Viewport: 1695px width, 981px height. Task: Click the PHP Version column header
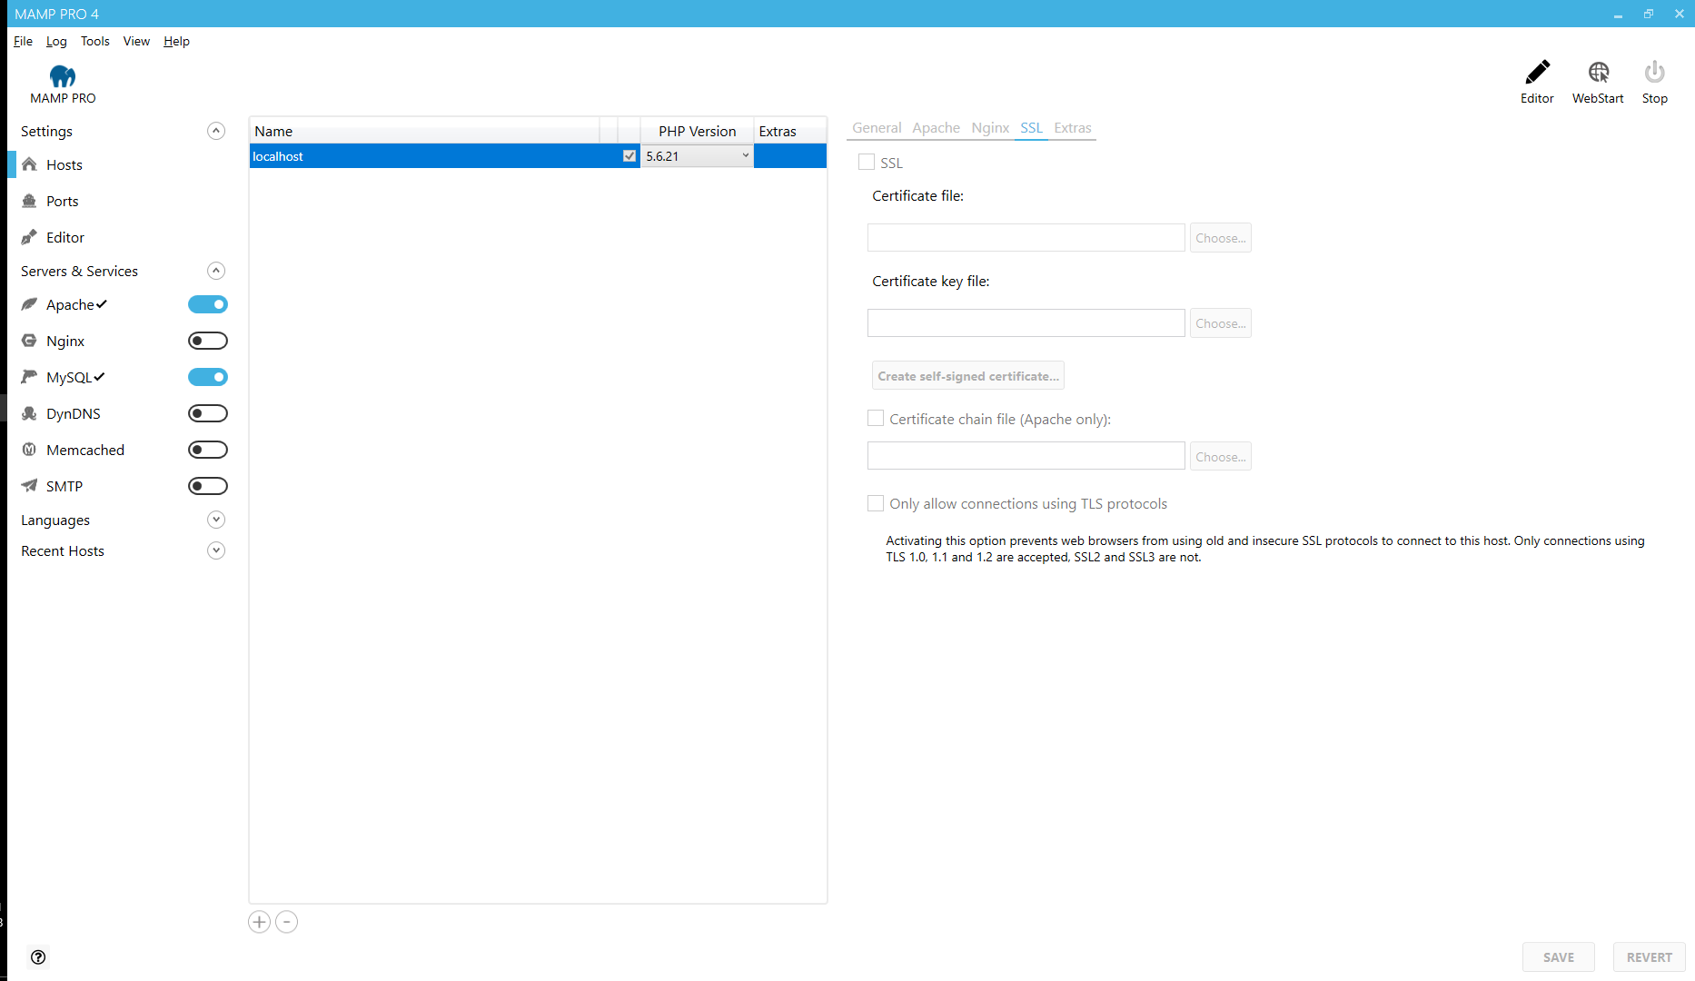tap(697, 131)
